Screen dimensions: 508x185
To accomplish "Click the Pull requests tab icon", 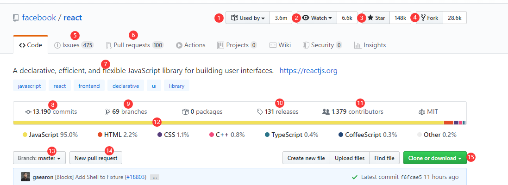I will pos(109,45).
